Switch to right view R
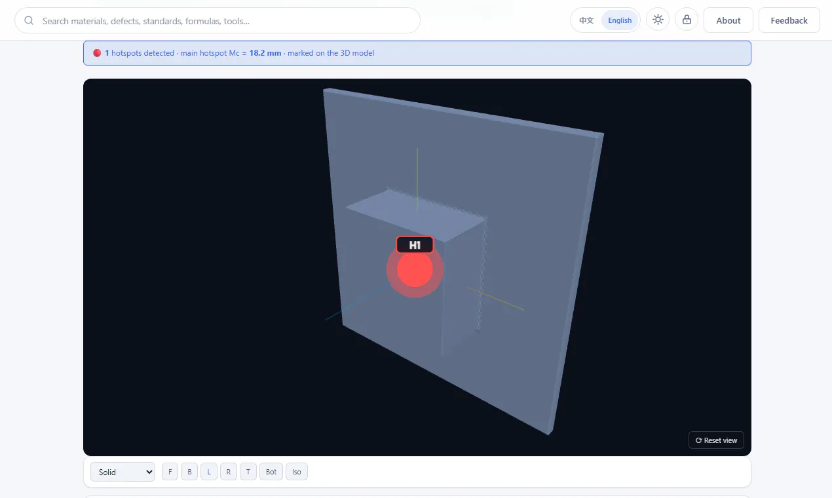Viewport: 832px width, 498px height. pos(229,472)
